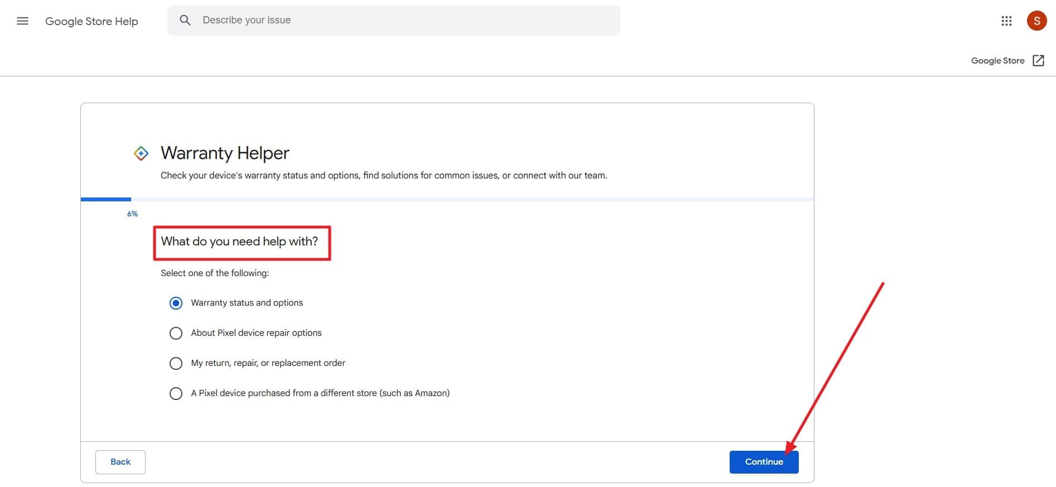Focus the Describe your issue field
The height and width of the screenshot is (487, 1056).
394,21
